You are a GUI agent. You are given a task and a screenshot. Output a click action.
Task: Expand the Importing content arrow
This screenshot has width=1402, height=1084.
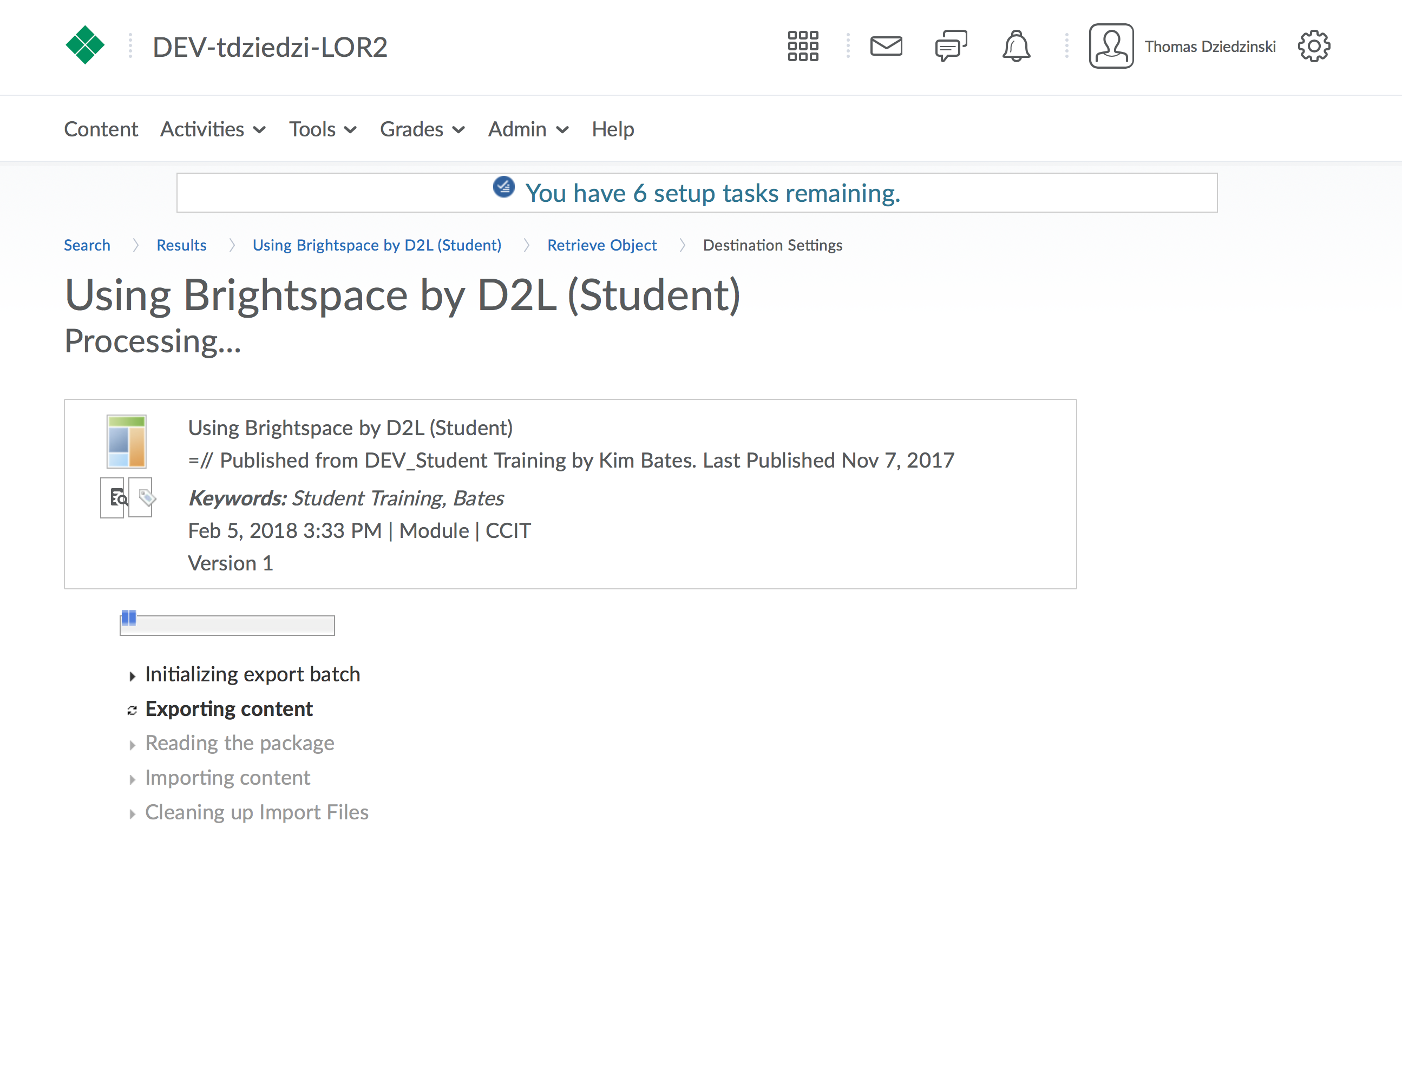(132, 779)
